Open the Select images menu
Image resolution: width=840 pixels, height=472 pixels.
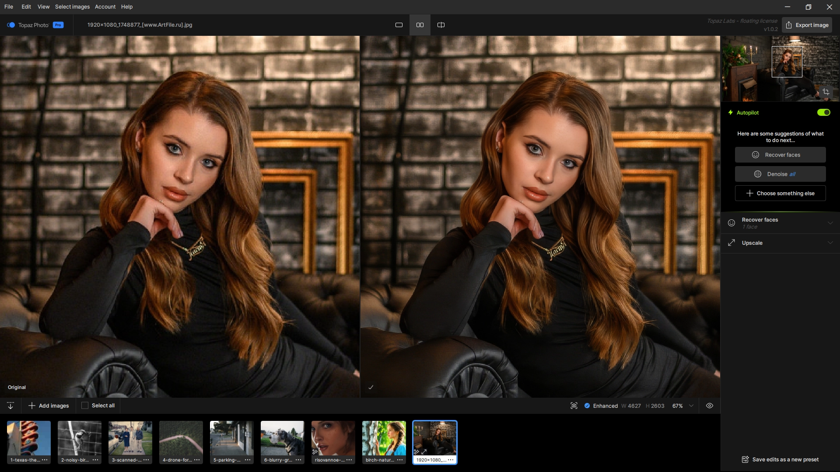(x=72, y=7)
